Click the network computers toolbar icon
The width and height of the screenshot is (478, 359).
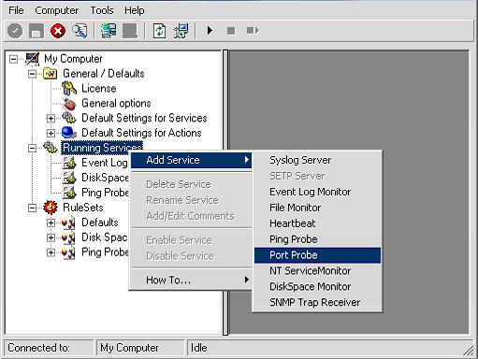[x=181, y=31]
